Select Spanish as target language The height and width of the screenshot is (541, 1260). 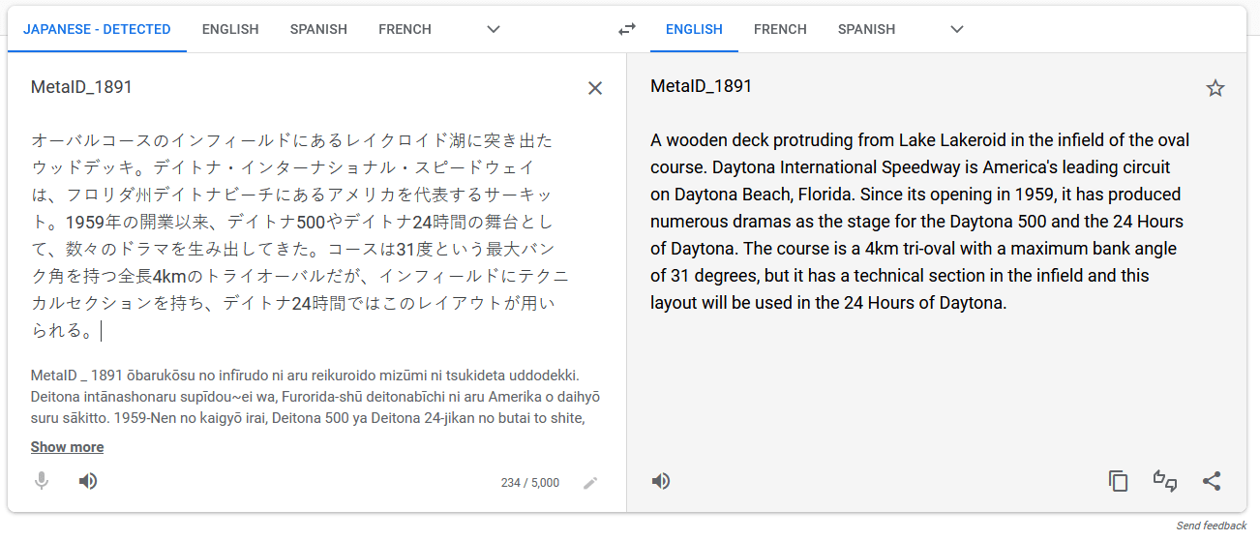pyautogui.click(x=866, y=29)
